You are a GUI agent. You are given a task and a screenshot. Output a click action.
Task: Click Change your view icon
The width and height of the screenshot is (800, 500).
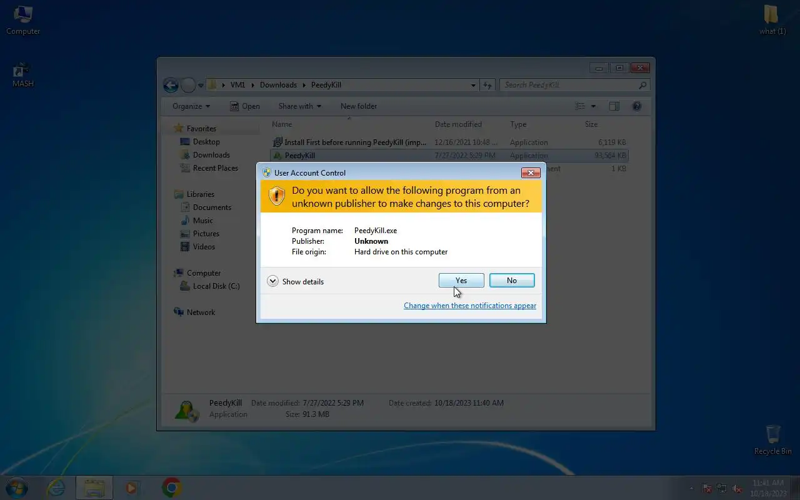pyautogui.click(x=581, y=106)
